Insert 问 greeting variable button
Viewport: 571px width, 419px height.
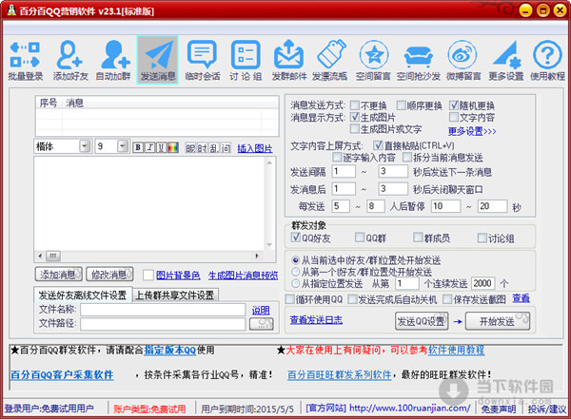(x=226, y=148)
